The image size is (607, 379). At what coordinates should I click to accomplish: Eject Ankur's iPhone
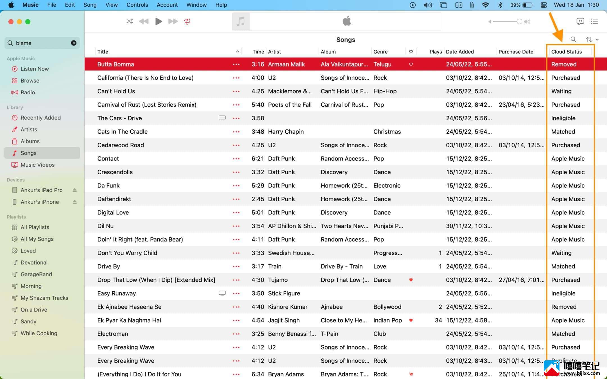(74, 202)
